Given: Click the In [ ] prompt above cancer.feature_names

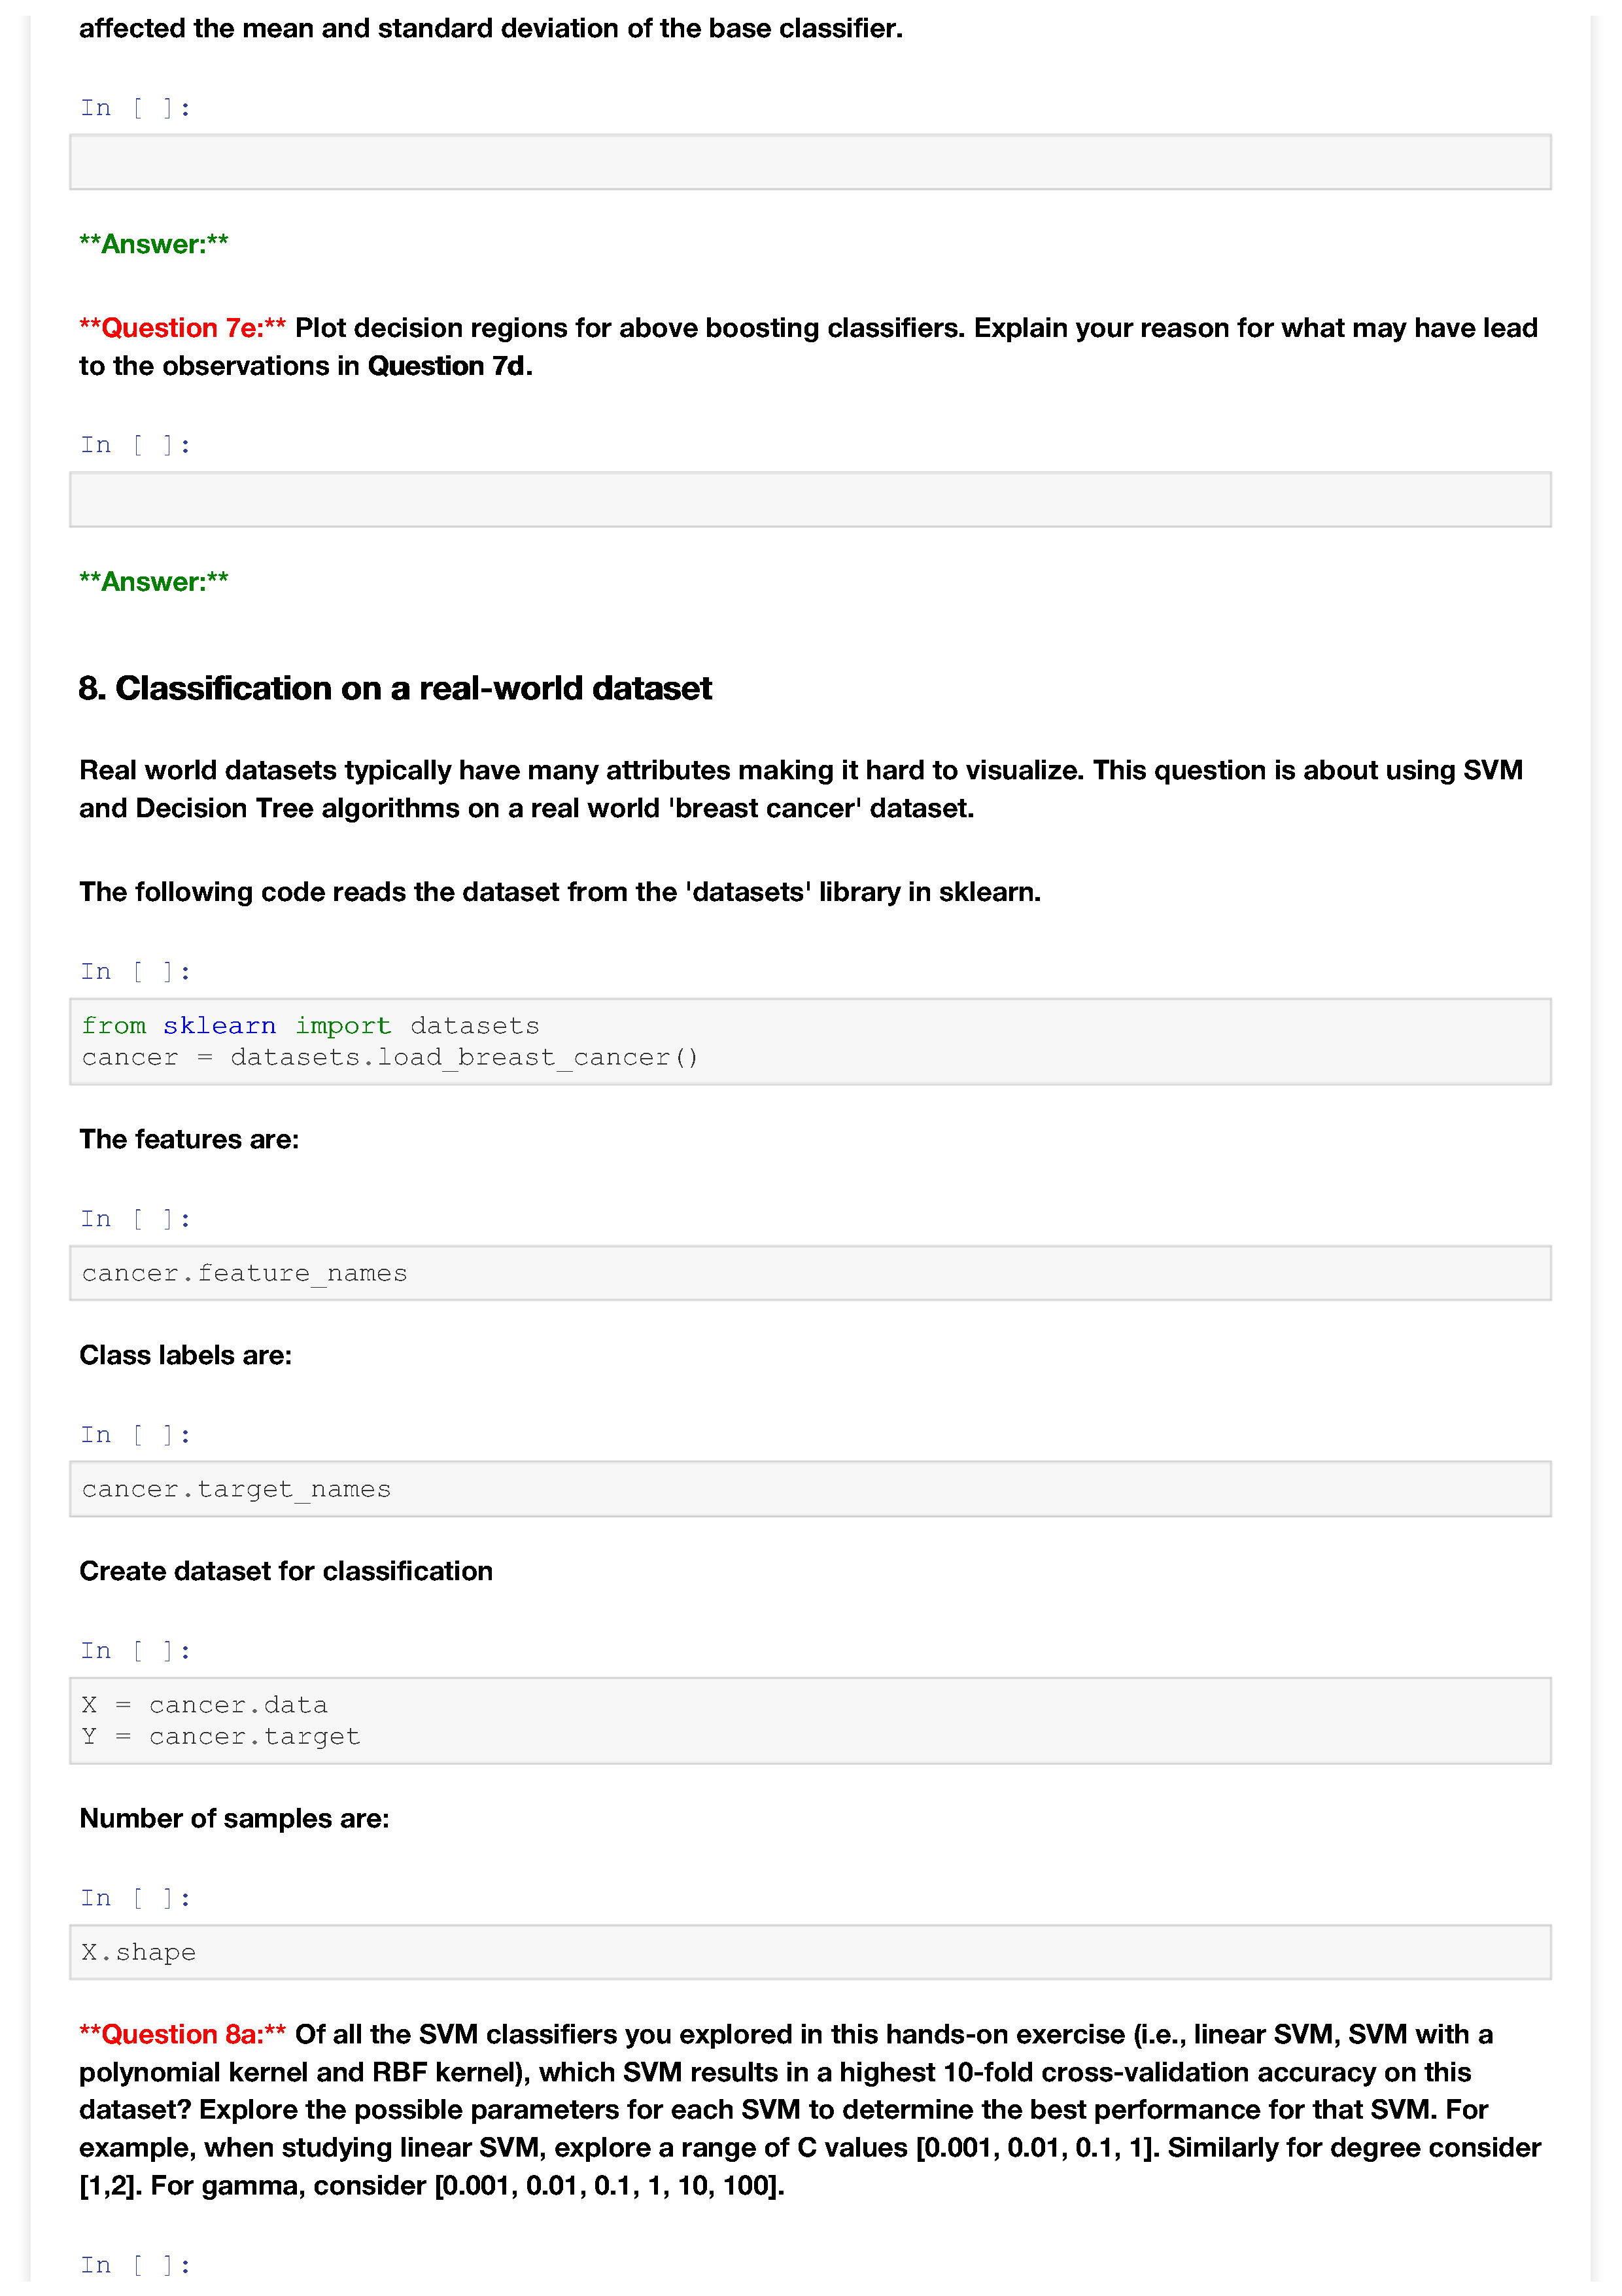Looking at the screenshot, I should point(135,1218).
